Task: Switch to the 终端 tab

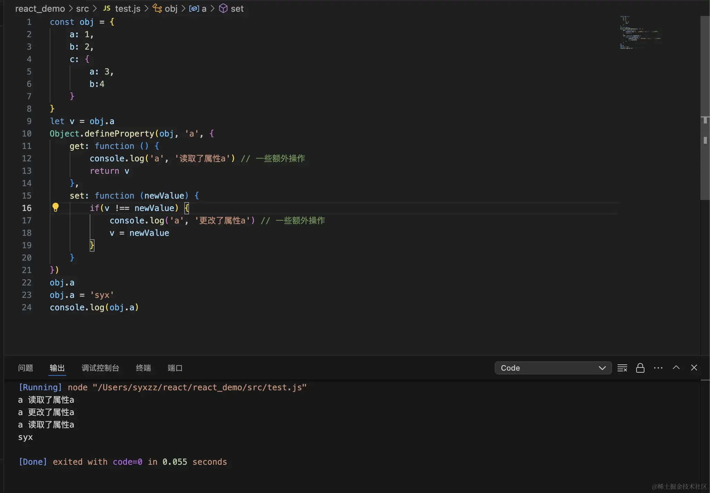Action: pos(143,368)
